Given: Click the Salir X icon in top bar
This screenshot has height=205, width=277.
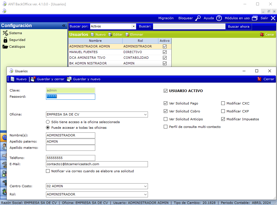Looking at the screenshot, I should pos(273,18).
